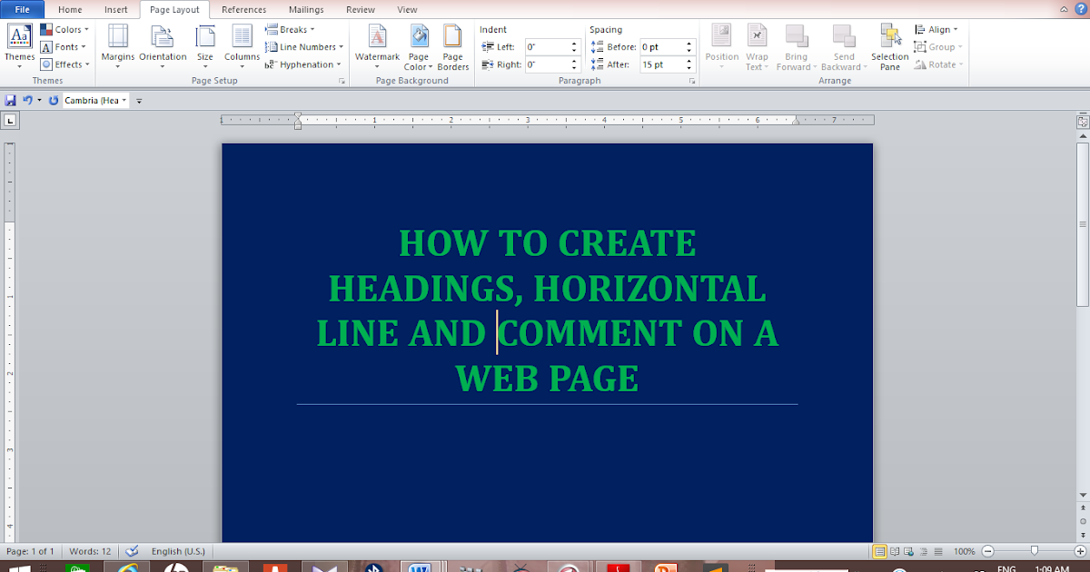Open the Line Numbers dropdown
Image resolution: width=1090 pixels, height=572 pixels.
(303, 46)
